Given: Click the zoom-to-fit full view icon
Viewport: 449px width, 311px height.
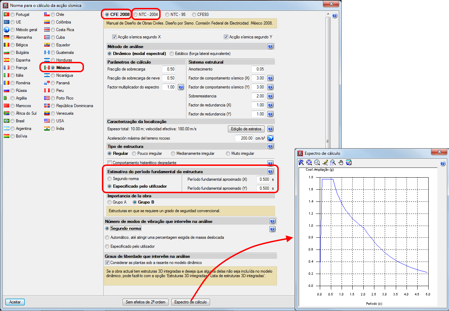Looking at the screenshot, I should [309, 162].
